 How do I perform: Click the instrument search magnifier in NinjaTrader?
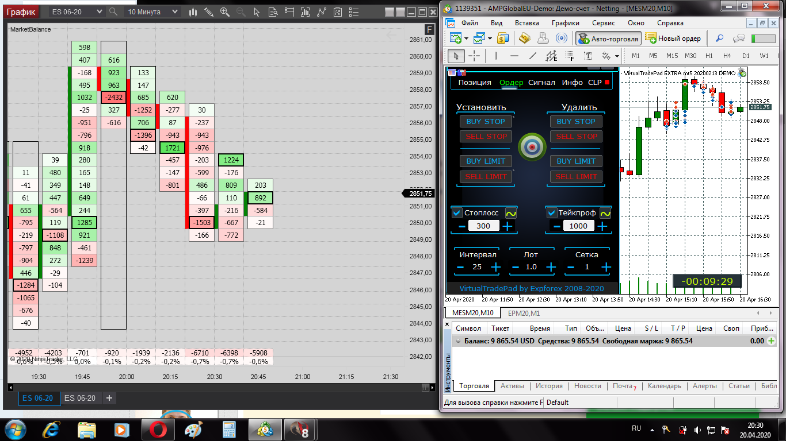(x=113, y=11)
